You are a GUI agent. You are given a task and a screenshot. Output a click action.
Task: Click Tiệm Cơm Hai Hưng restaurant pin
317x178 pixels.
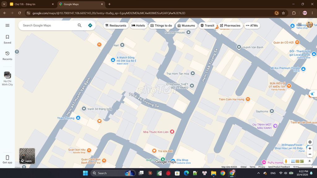[x=248, y=99]
